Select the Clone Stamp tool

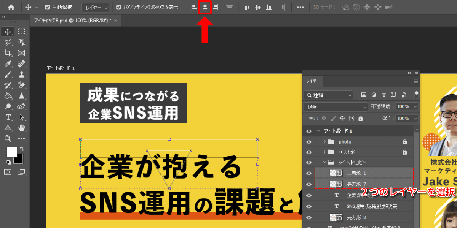(x=22, y=74)
